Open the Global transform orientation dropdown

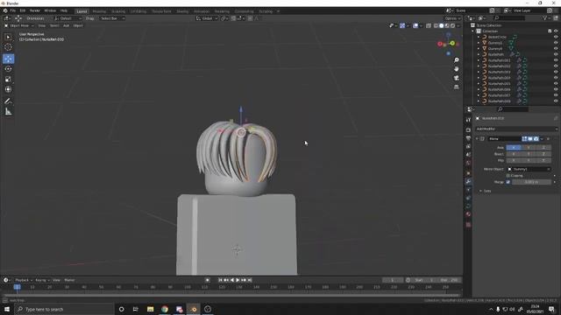coord(207,18)
